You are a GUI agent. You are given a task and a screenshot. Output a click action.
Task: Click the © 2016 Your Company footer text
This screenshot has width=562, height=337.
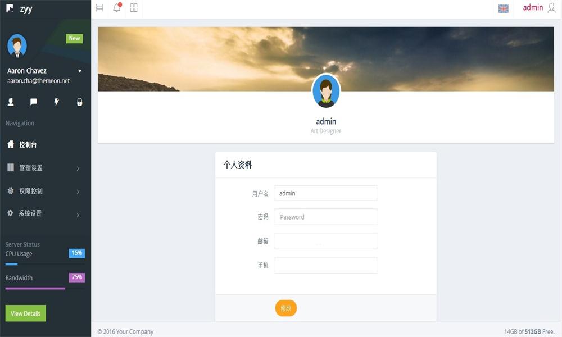[x=125, y=331]
